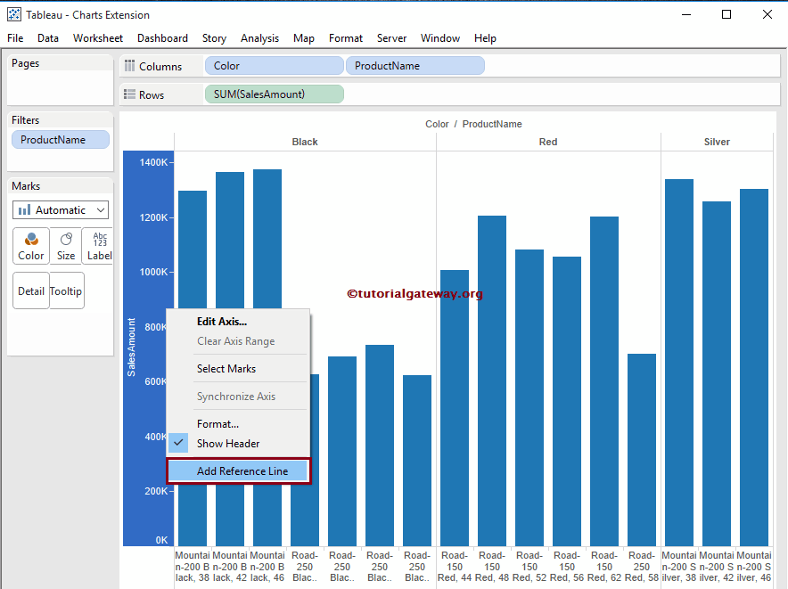Open the SUM(SalesAmount) pill options

(274, 94)
